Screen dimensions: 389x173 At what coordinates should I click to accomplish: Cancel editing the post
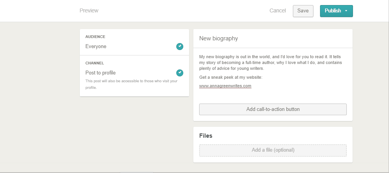pyautogui.click(x=277, y=11)
